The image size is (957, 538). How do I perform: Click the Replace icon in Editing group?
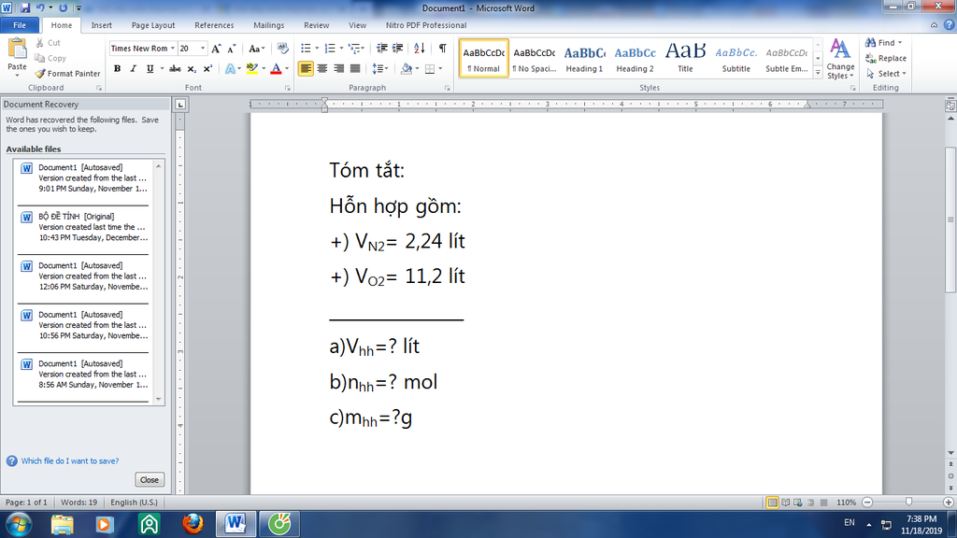tap(871, 59)
